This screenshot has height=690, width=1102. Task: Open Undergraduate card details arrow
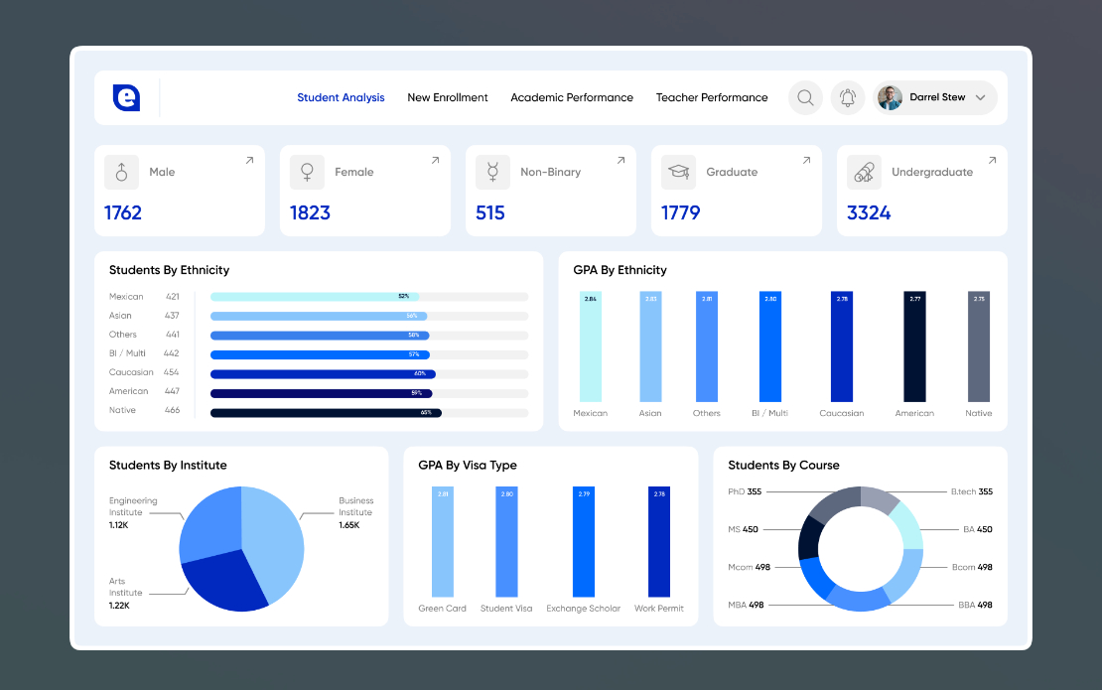point(992,161)
